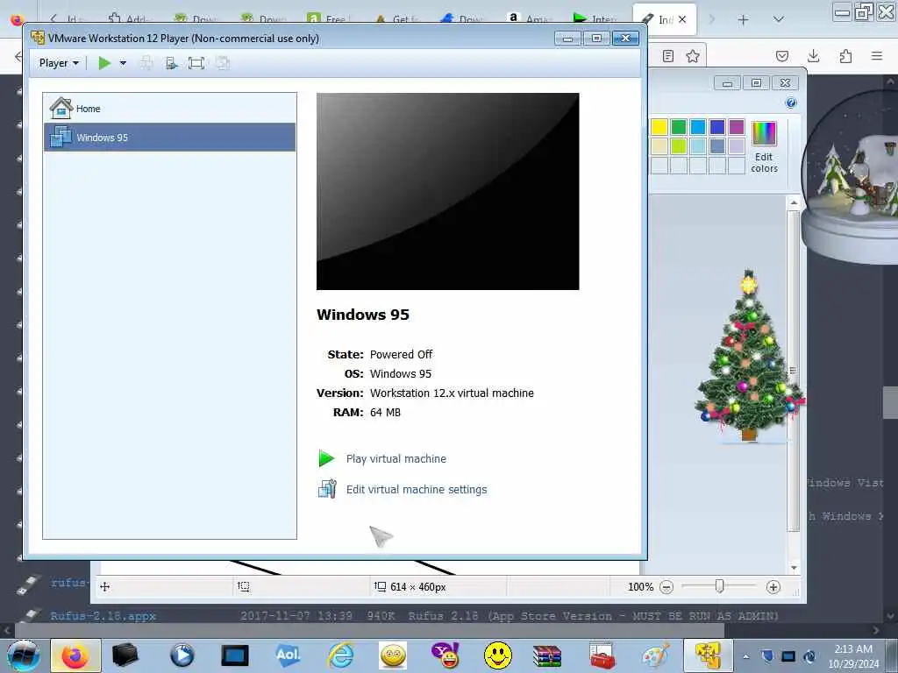Select the green color swatch in Paint
This screenshot has width=898, height=673.
(x=679, y=126)
